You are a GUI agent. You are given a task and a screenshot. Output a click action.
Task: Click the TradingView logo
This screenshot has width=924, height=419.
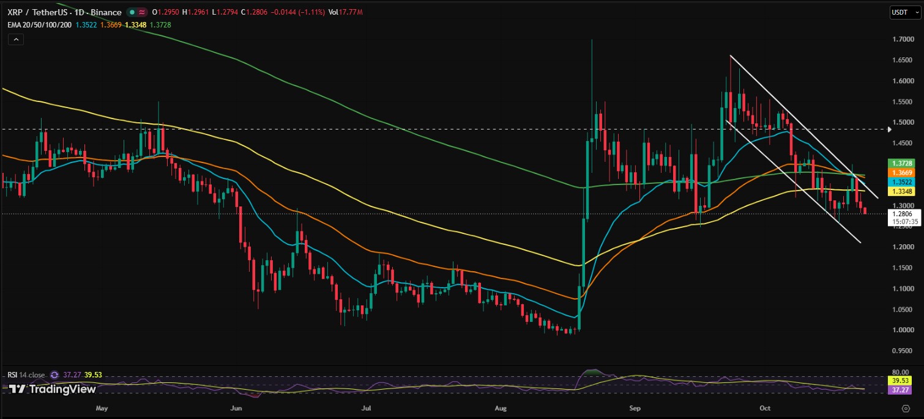tap(53, 389)
